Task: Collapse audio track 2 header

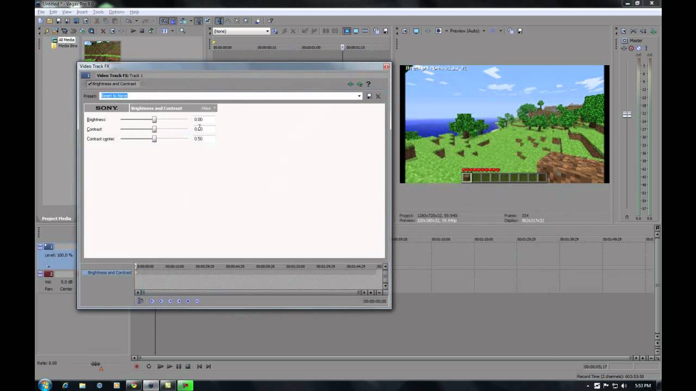Action: 40,274
